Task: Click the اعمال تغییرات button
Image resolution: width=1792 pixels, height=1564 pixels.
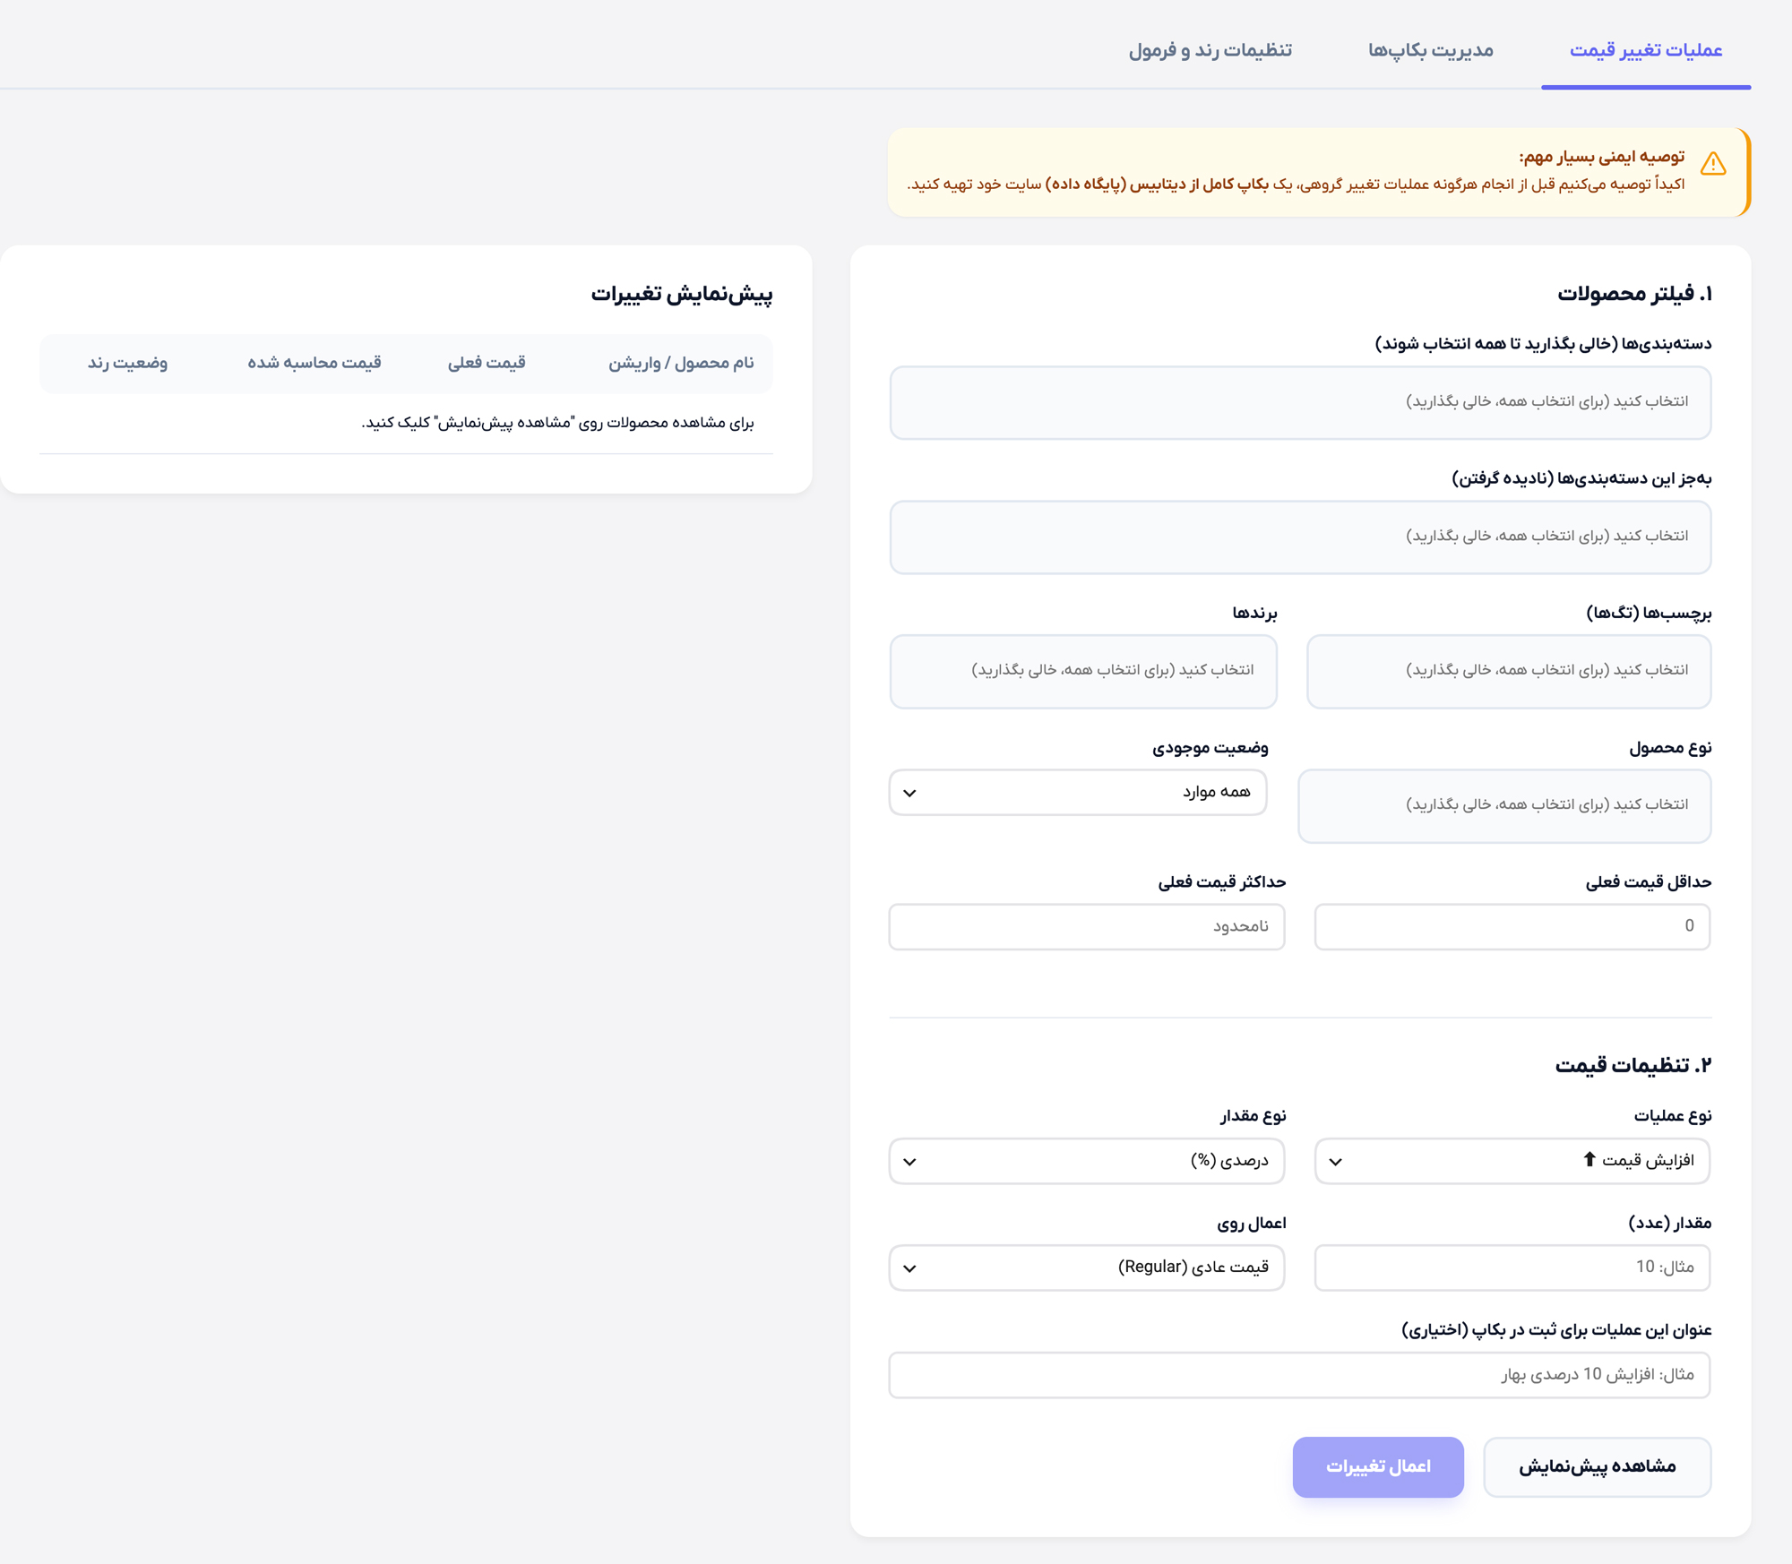Action: [1378, 1467]
